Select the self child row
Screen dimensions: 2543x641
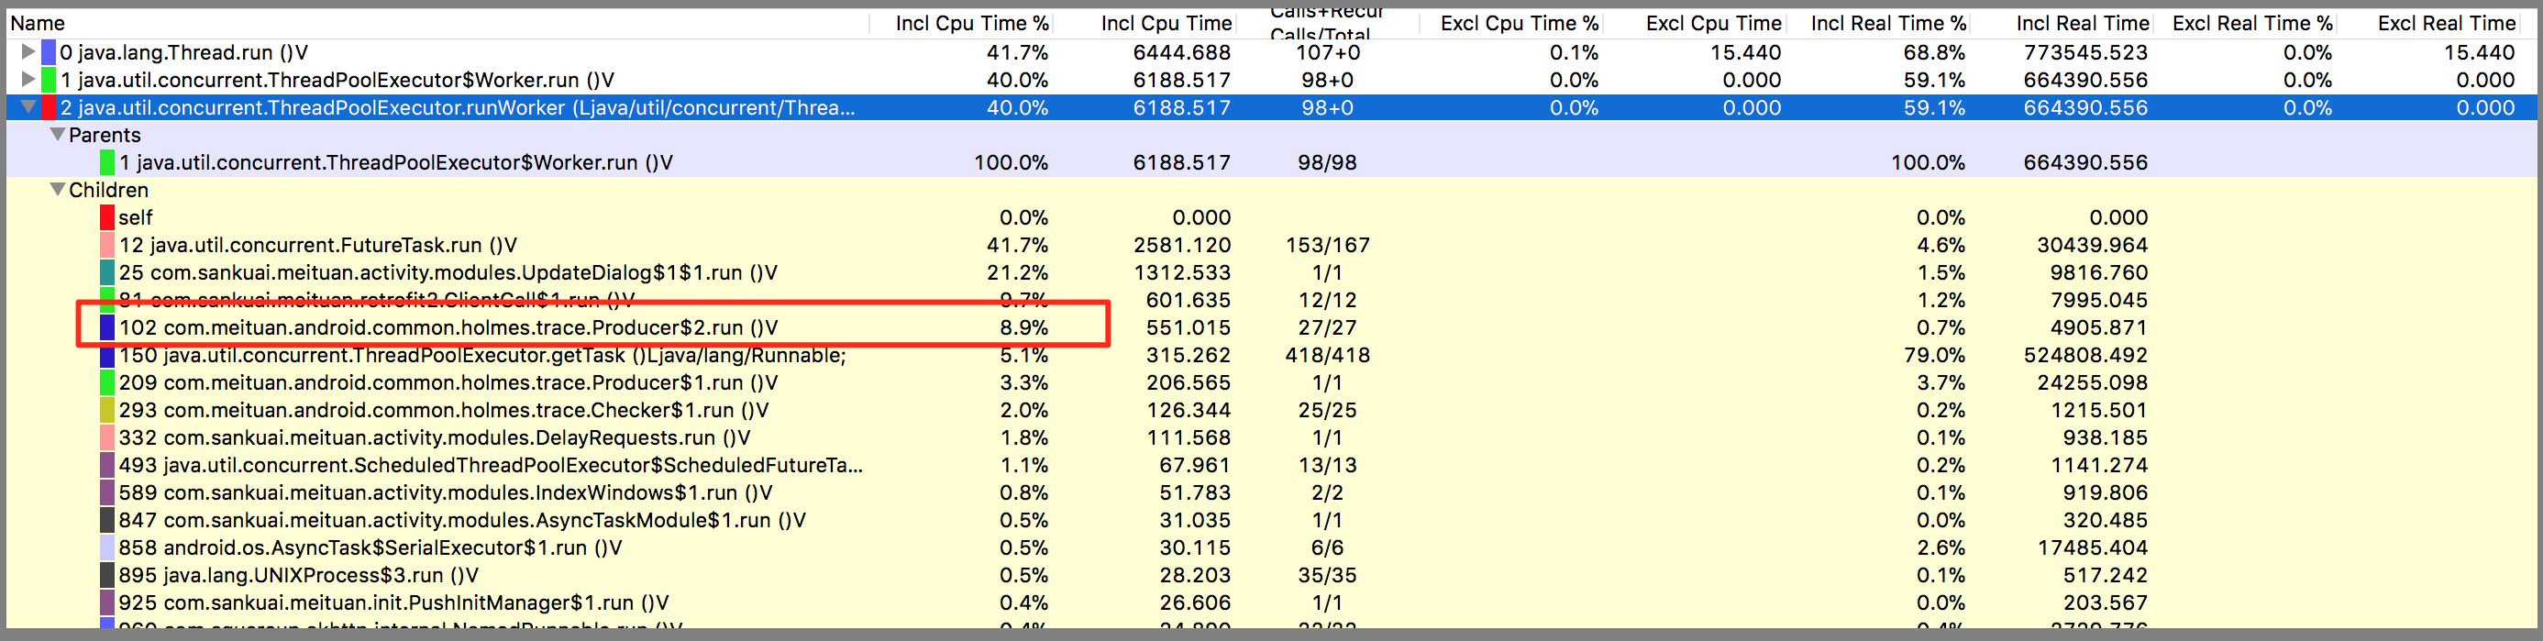pyautogui.click(x=1271, y=217)
